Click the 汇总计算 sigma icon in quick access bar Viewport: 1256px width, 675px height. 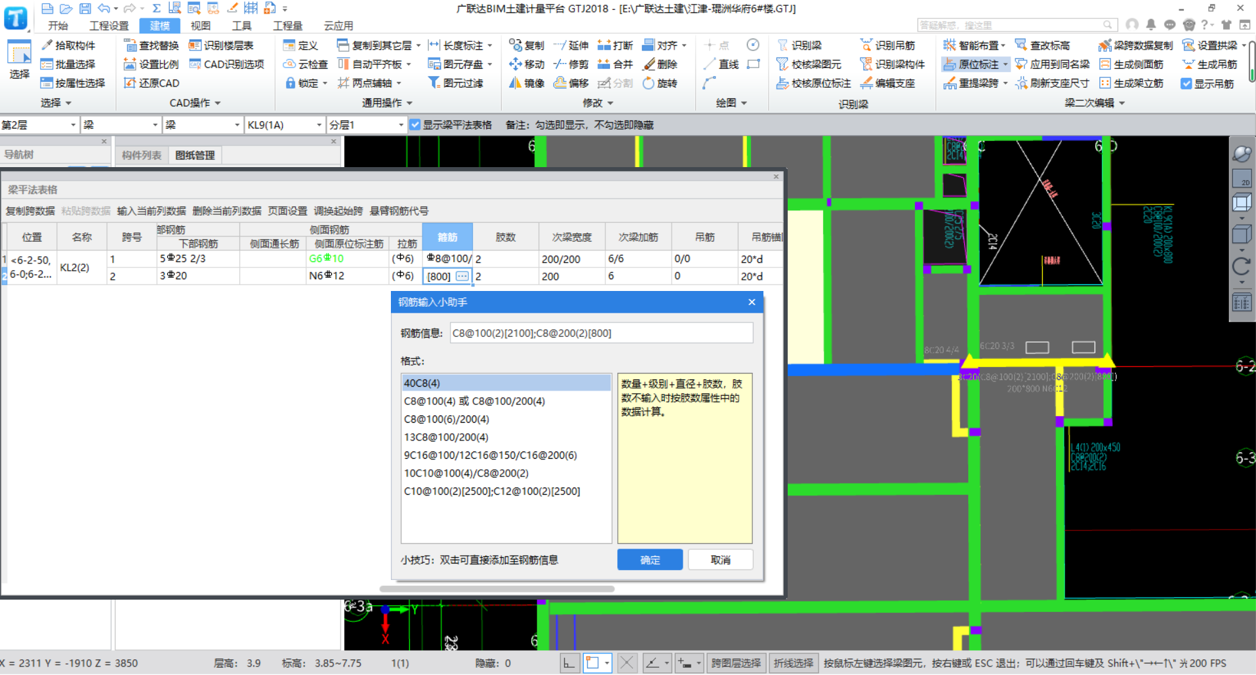pyautogui.click(x=156, y=9)
